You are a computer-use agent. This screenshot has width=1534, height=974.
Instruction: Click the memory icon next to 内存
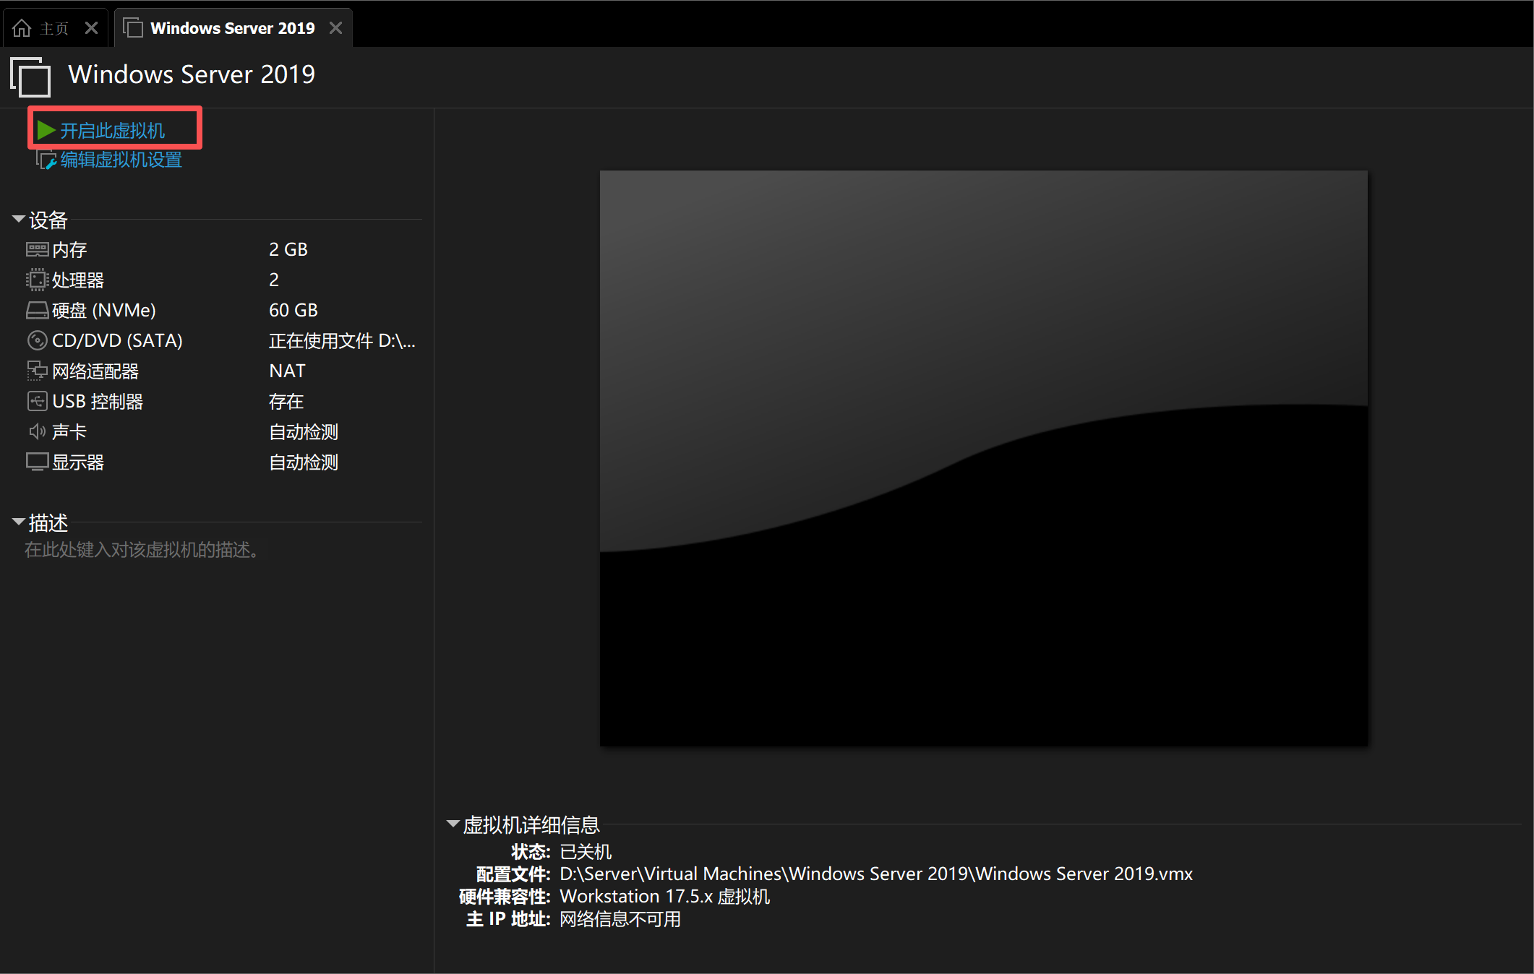[37, 249]
